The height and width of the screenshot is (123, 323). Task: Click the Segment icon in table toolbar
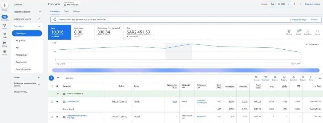pos(266,77)
